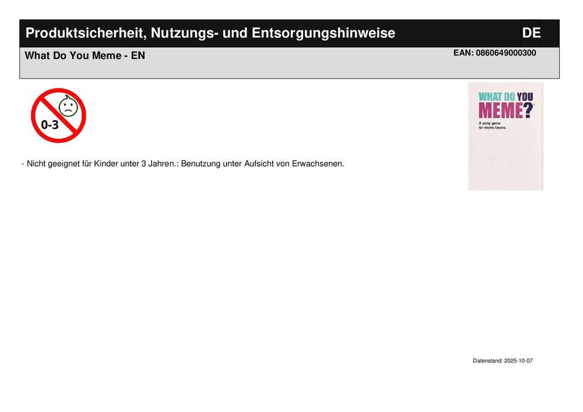Screen dimensions: 583x412
Task: Open the What Do You Meme box image
Action: click(x=505, y=136)
